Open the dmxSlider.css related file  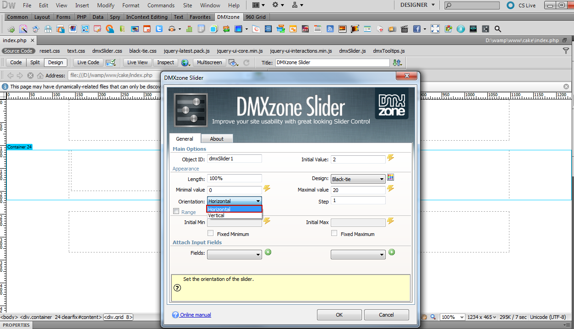(x=107, y=51)
